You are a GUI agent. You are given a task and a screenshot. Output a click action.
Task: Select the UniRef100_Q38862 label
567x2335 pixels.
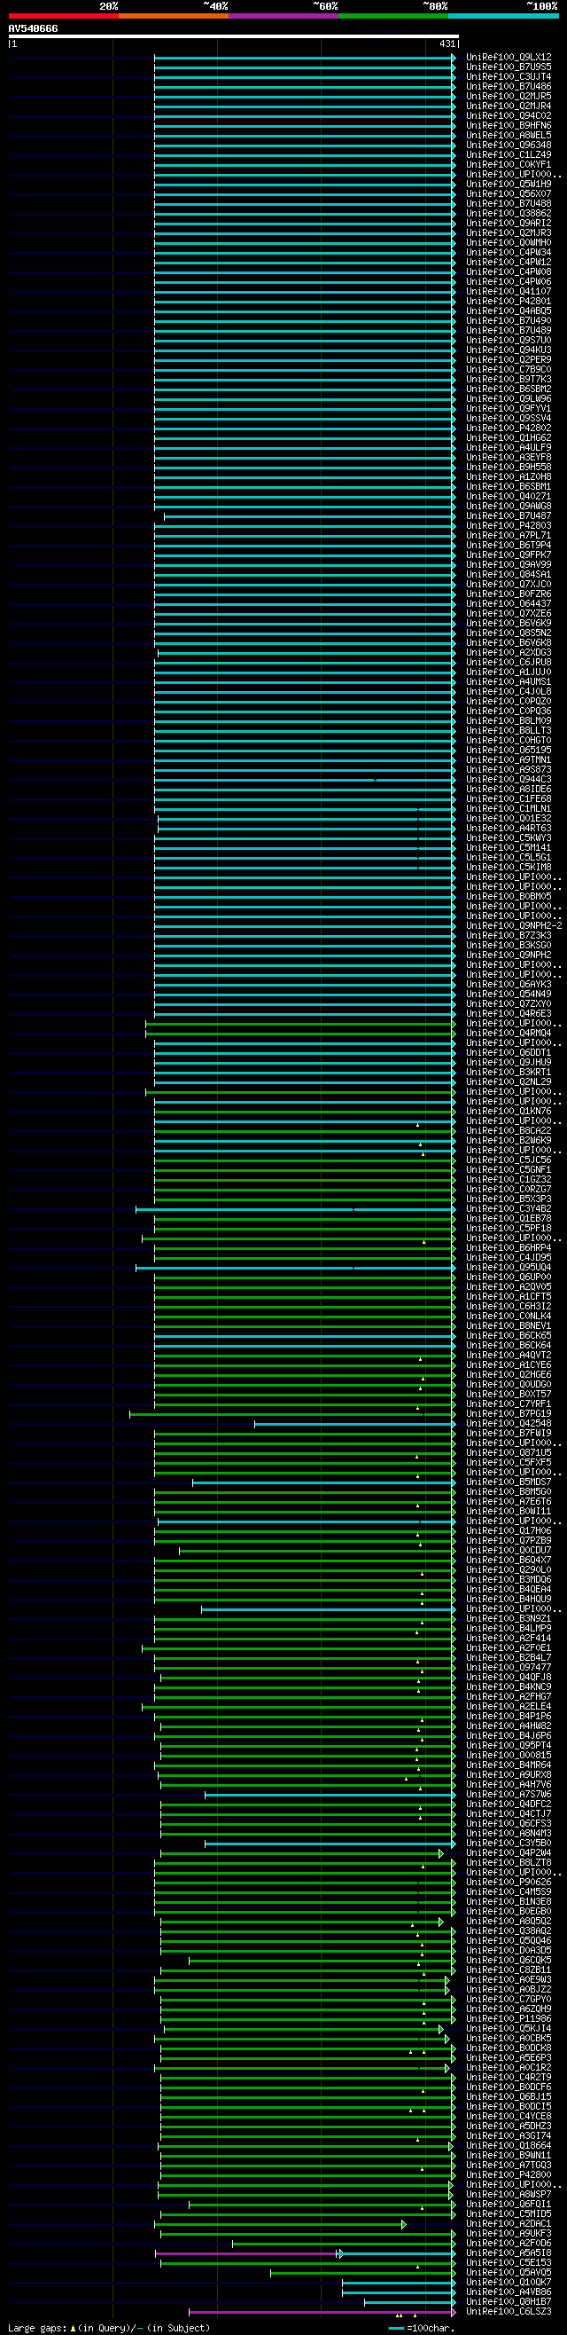point(509,214)
